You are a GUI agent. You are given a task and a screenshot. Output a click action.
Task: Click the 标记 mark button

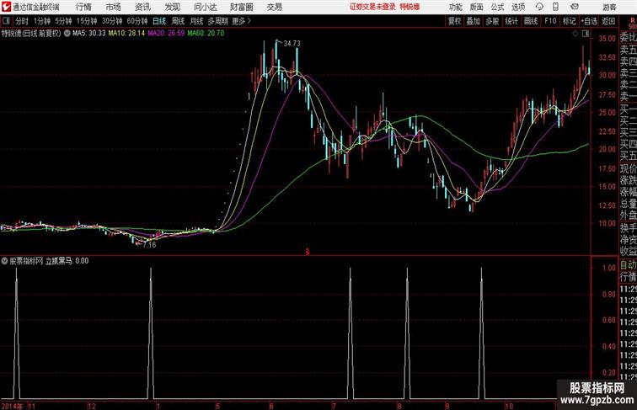pos(569,21)
